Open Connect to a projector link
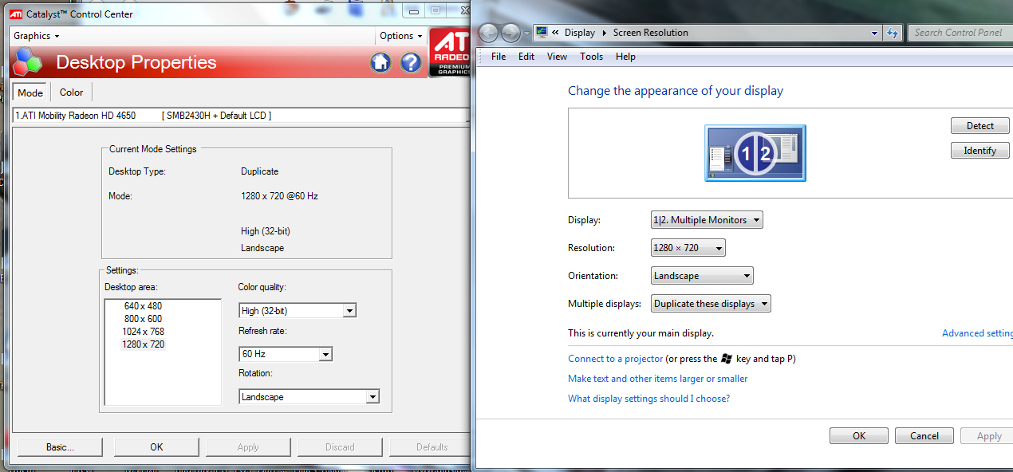 (616, 359)
